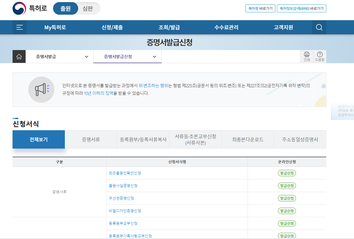Click 발급신청 for 최초출원인확인신청

click(287, 173)
